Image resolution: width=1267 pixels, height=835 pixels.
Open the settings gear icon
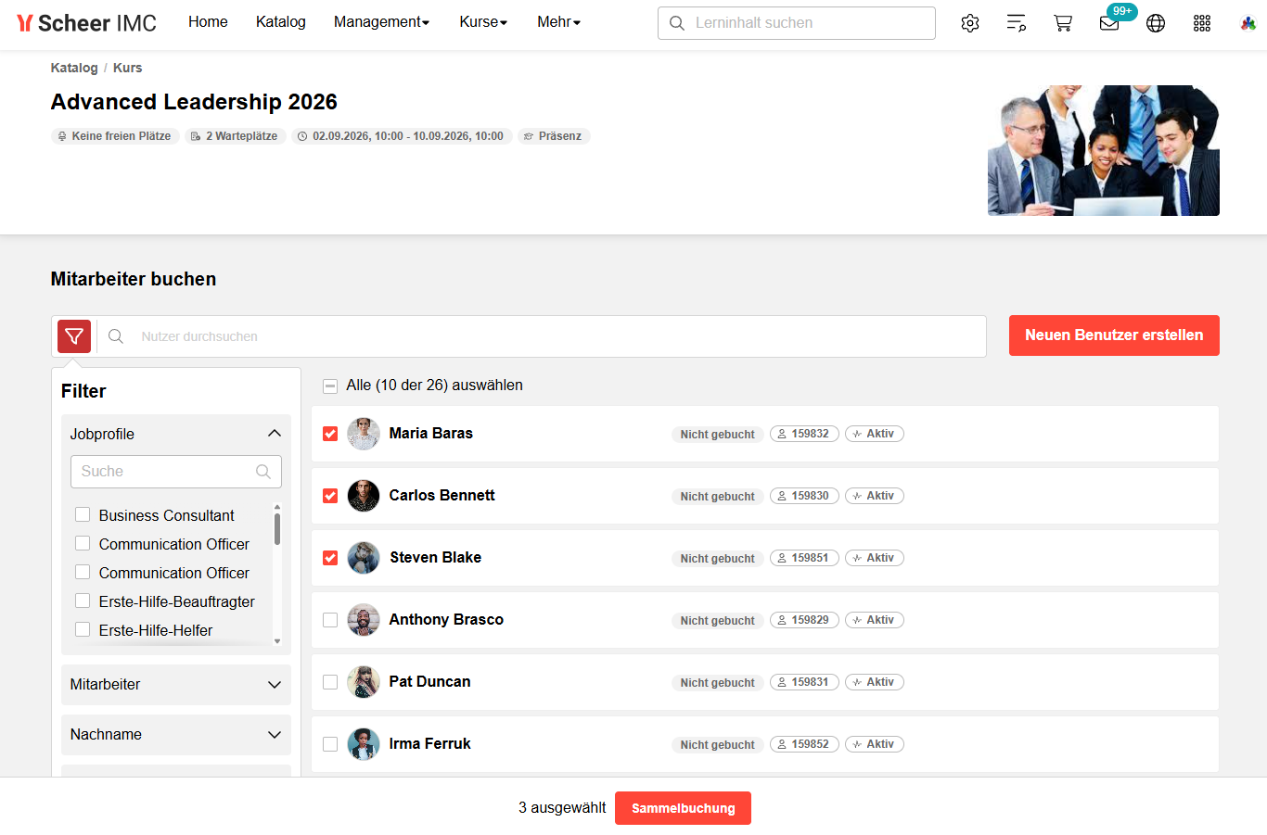(970, 23)
